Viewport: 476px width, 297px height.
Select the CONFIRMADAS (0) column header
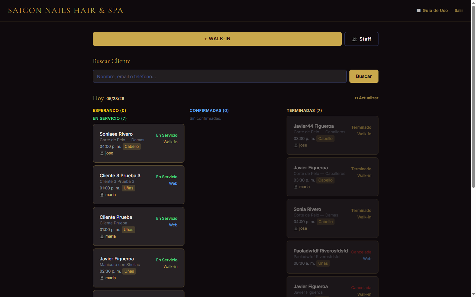pos(209,111)
